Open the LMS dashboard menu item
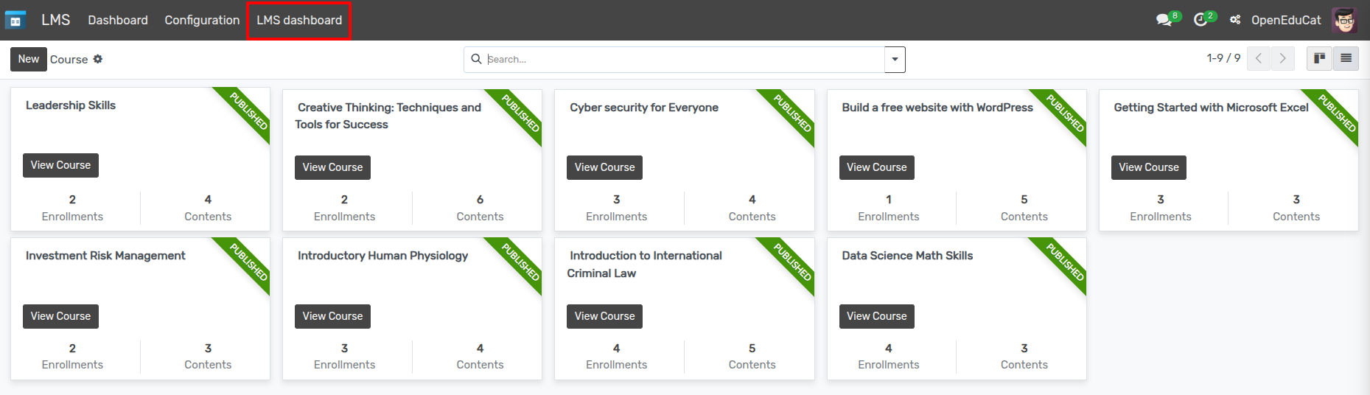This screenshot has width=1370, height=395. point(299,20)
